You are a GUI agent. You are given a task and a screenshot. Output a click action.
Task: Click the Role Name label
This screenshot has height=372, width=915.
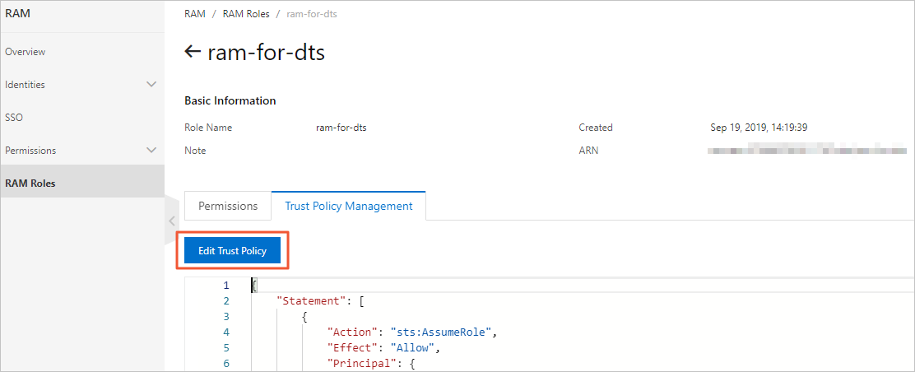(208, 128)
